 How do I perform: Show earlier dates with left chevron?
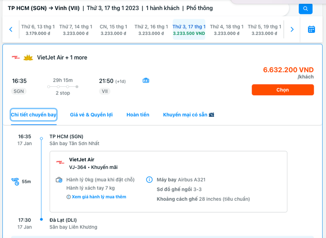click(x=10, y=30)
